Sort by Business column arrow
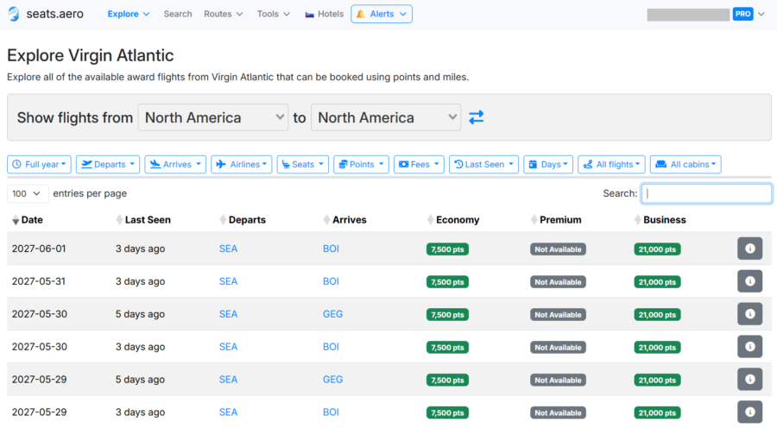The height and width of the screenshot is (428, 777). [638, 220]
